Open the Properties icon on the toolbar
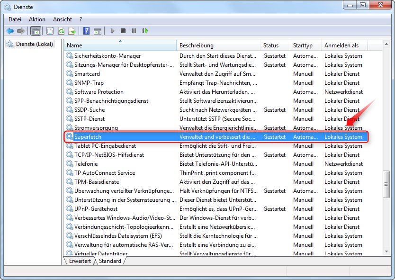The width and height of the screenshot is (395, 280). (x=50, y=31)
